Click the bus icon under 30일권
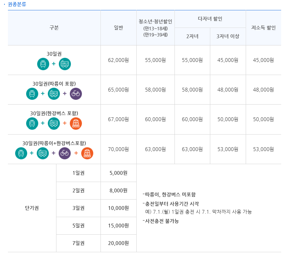Image resolution: width=287 pixels, height=256 pixels. 65,64
